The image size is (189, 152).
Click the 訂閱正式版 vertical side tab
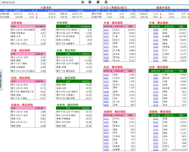(x=1, y=79)
